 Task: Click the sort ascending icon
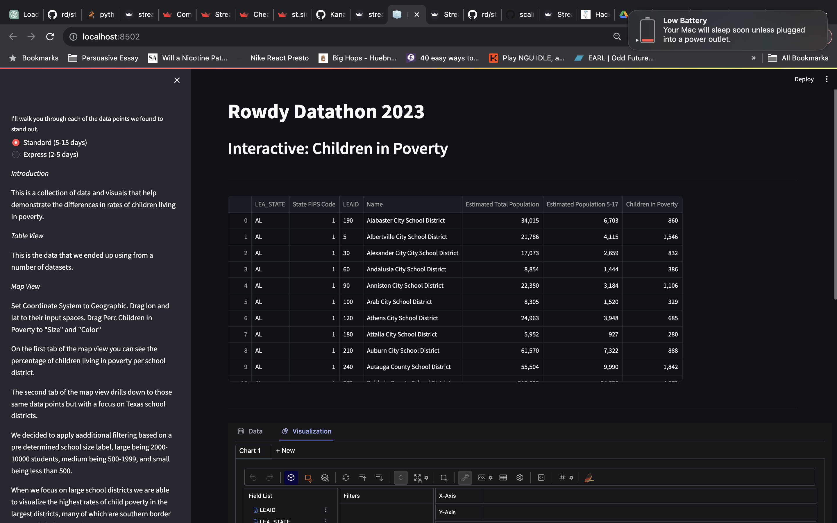[x=362, y=478]
